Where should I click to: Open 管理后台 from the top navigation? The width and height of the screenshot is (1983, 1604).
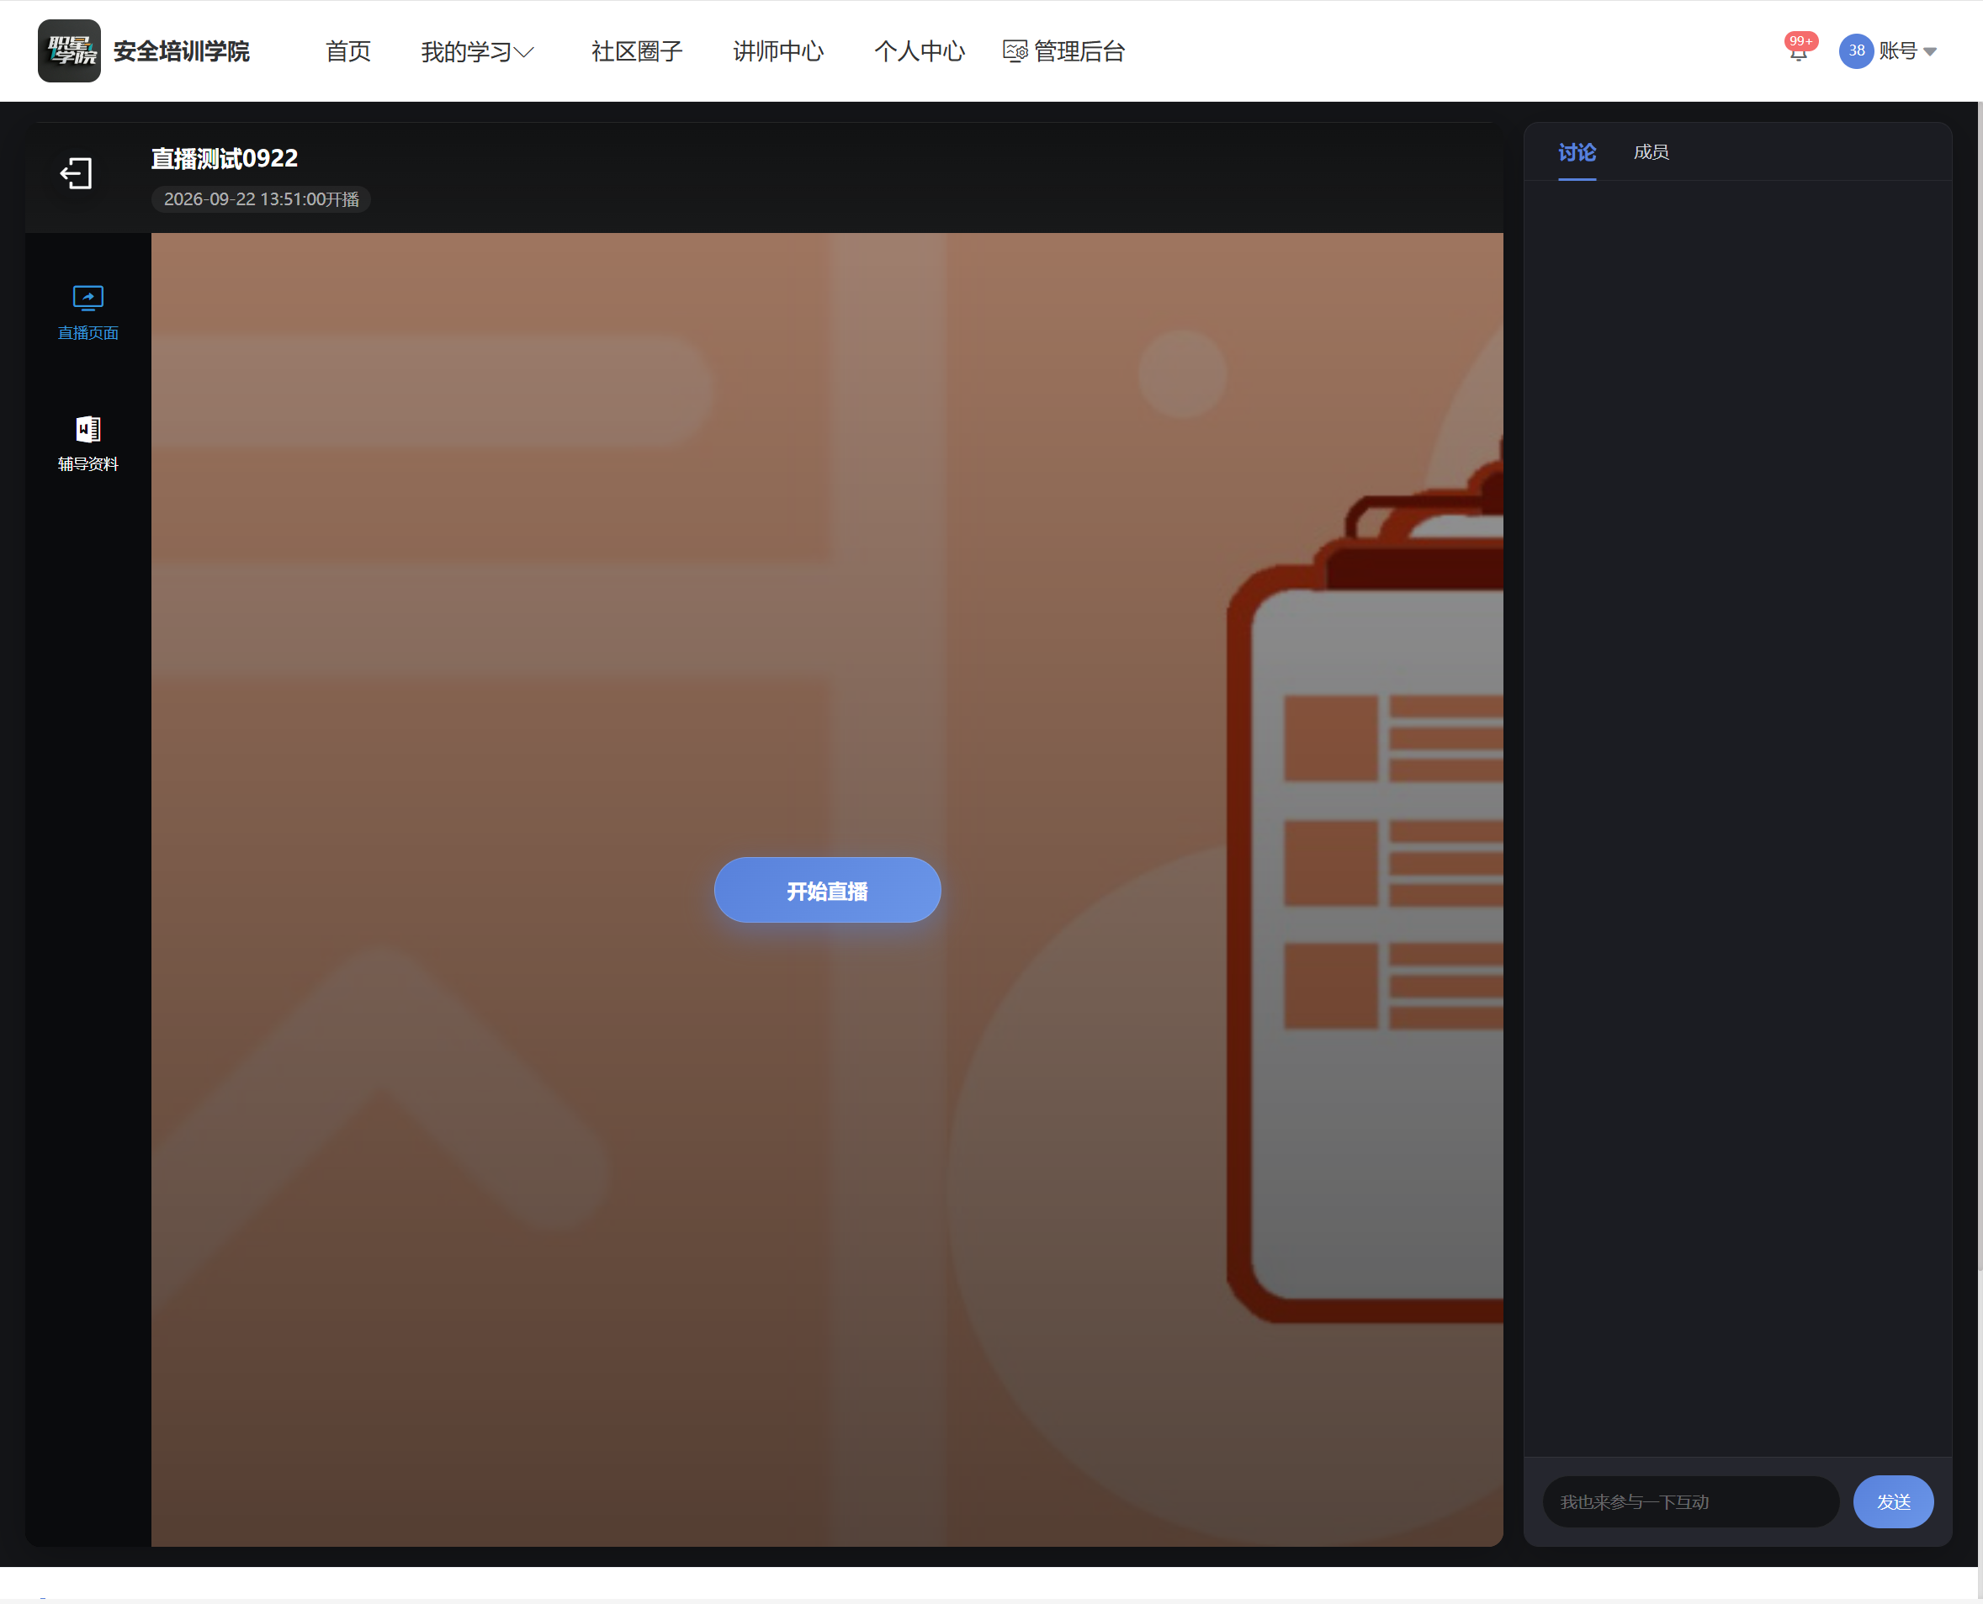tap(1063, 52)
